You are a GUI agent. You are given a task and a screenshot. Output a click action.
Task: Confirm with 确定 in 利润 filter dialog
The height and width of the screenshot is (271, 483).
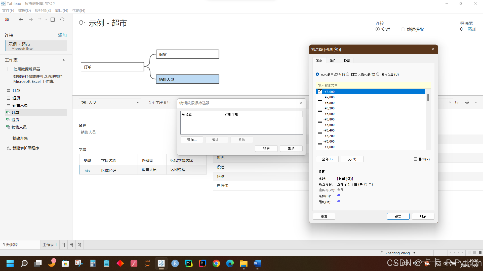pos(398,216)
